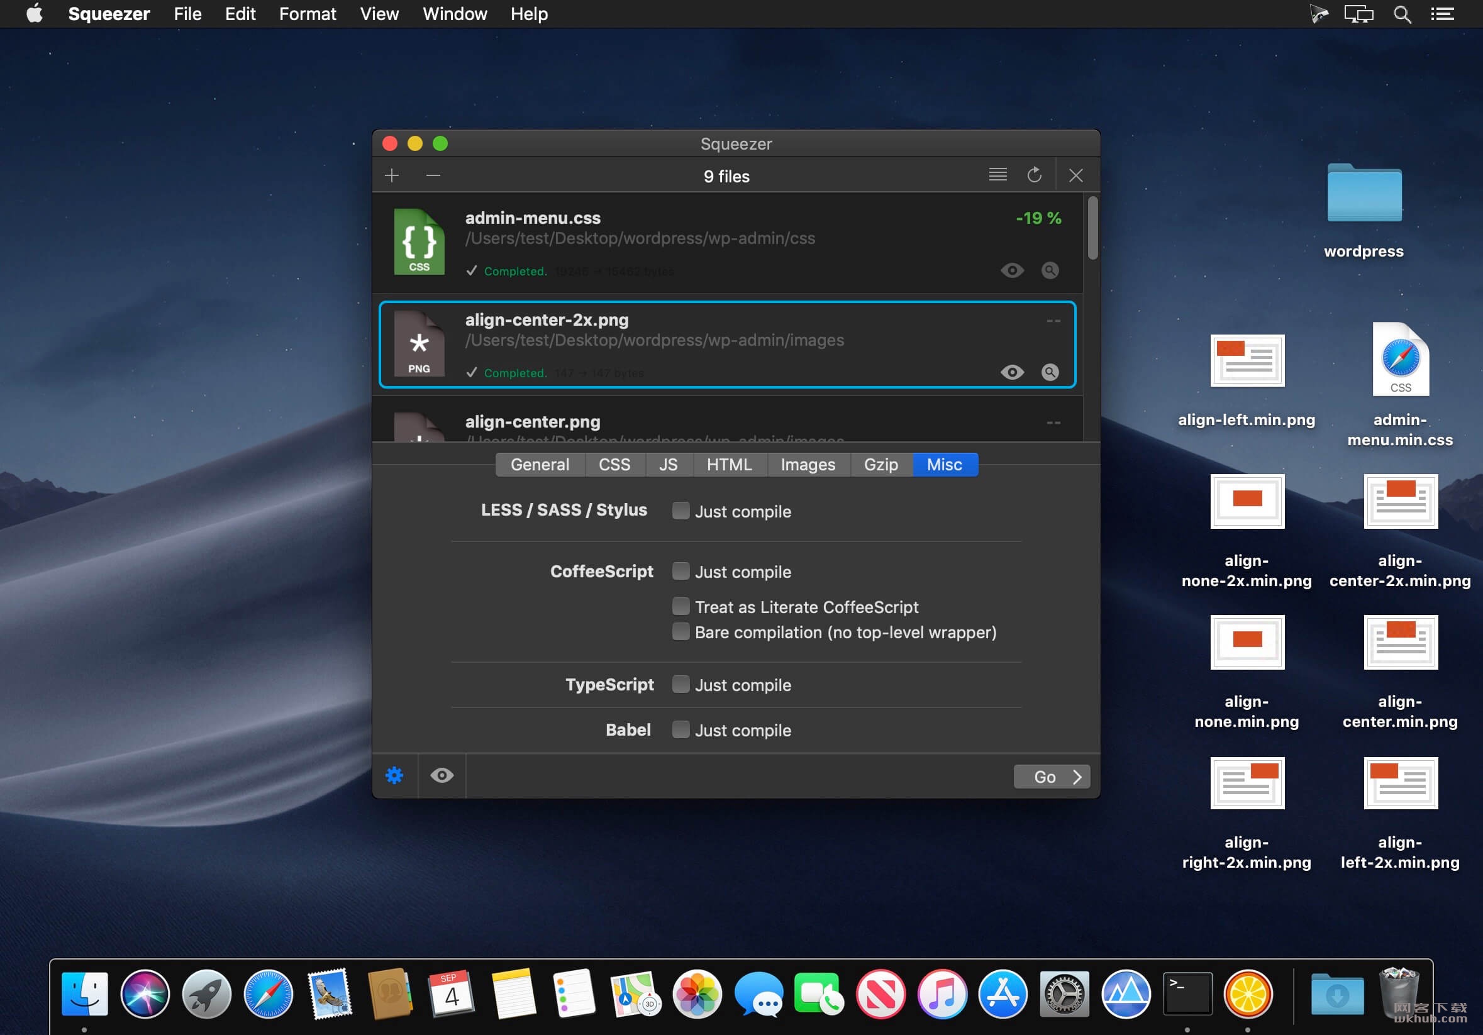The width and height of the screenshot is (1483, 1035).
Task: Select align-left-2x.min.png desktop file
Action: click(1401, 783)
